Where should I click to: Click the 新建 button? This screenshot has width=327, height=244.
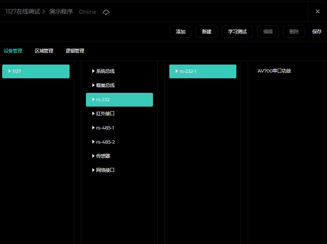207,32
